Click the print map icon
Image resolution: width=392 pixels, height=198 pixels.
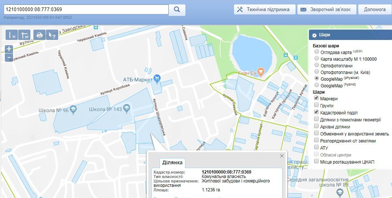click(40, 35)
